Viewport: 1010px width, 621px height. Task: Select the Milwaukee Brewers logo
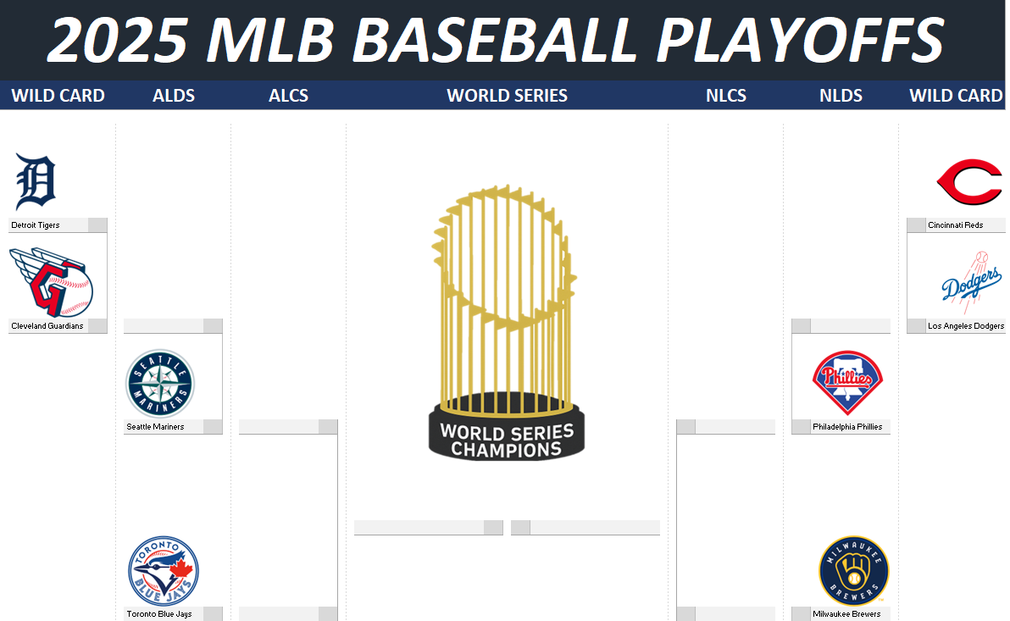[853, 571]
